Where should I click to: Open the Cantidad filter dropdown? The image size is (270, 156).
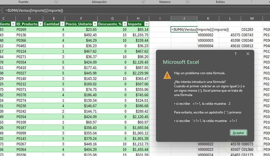62,24
